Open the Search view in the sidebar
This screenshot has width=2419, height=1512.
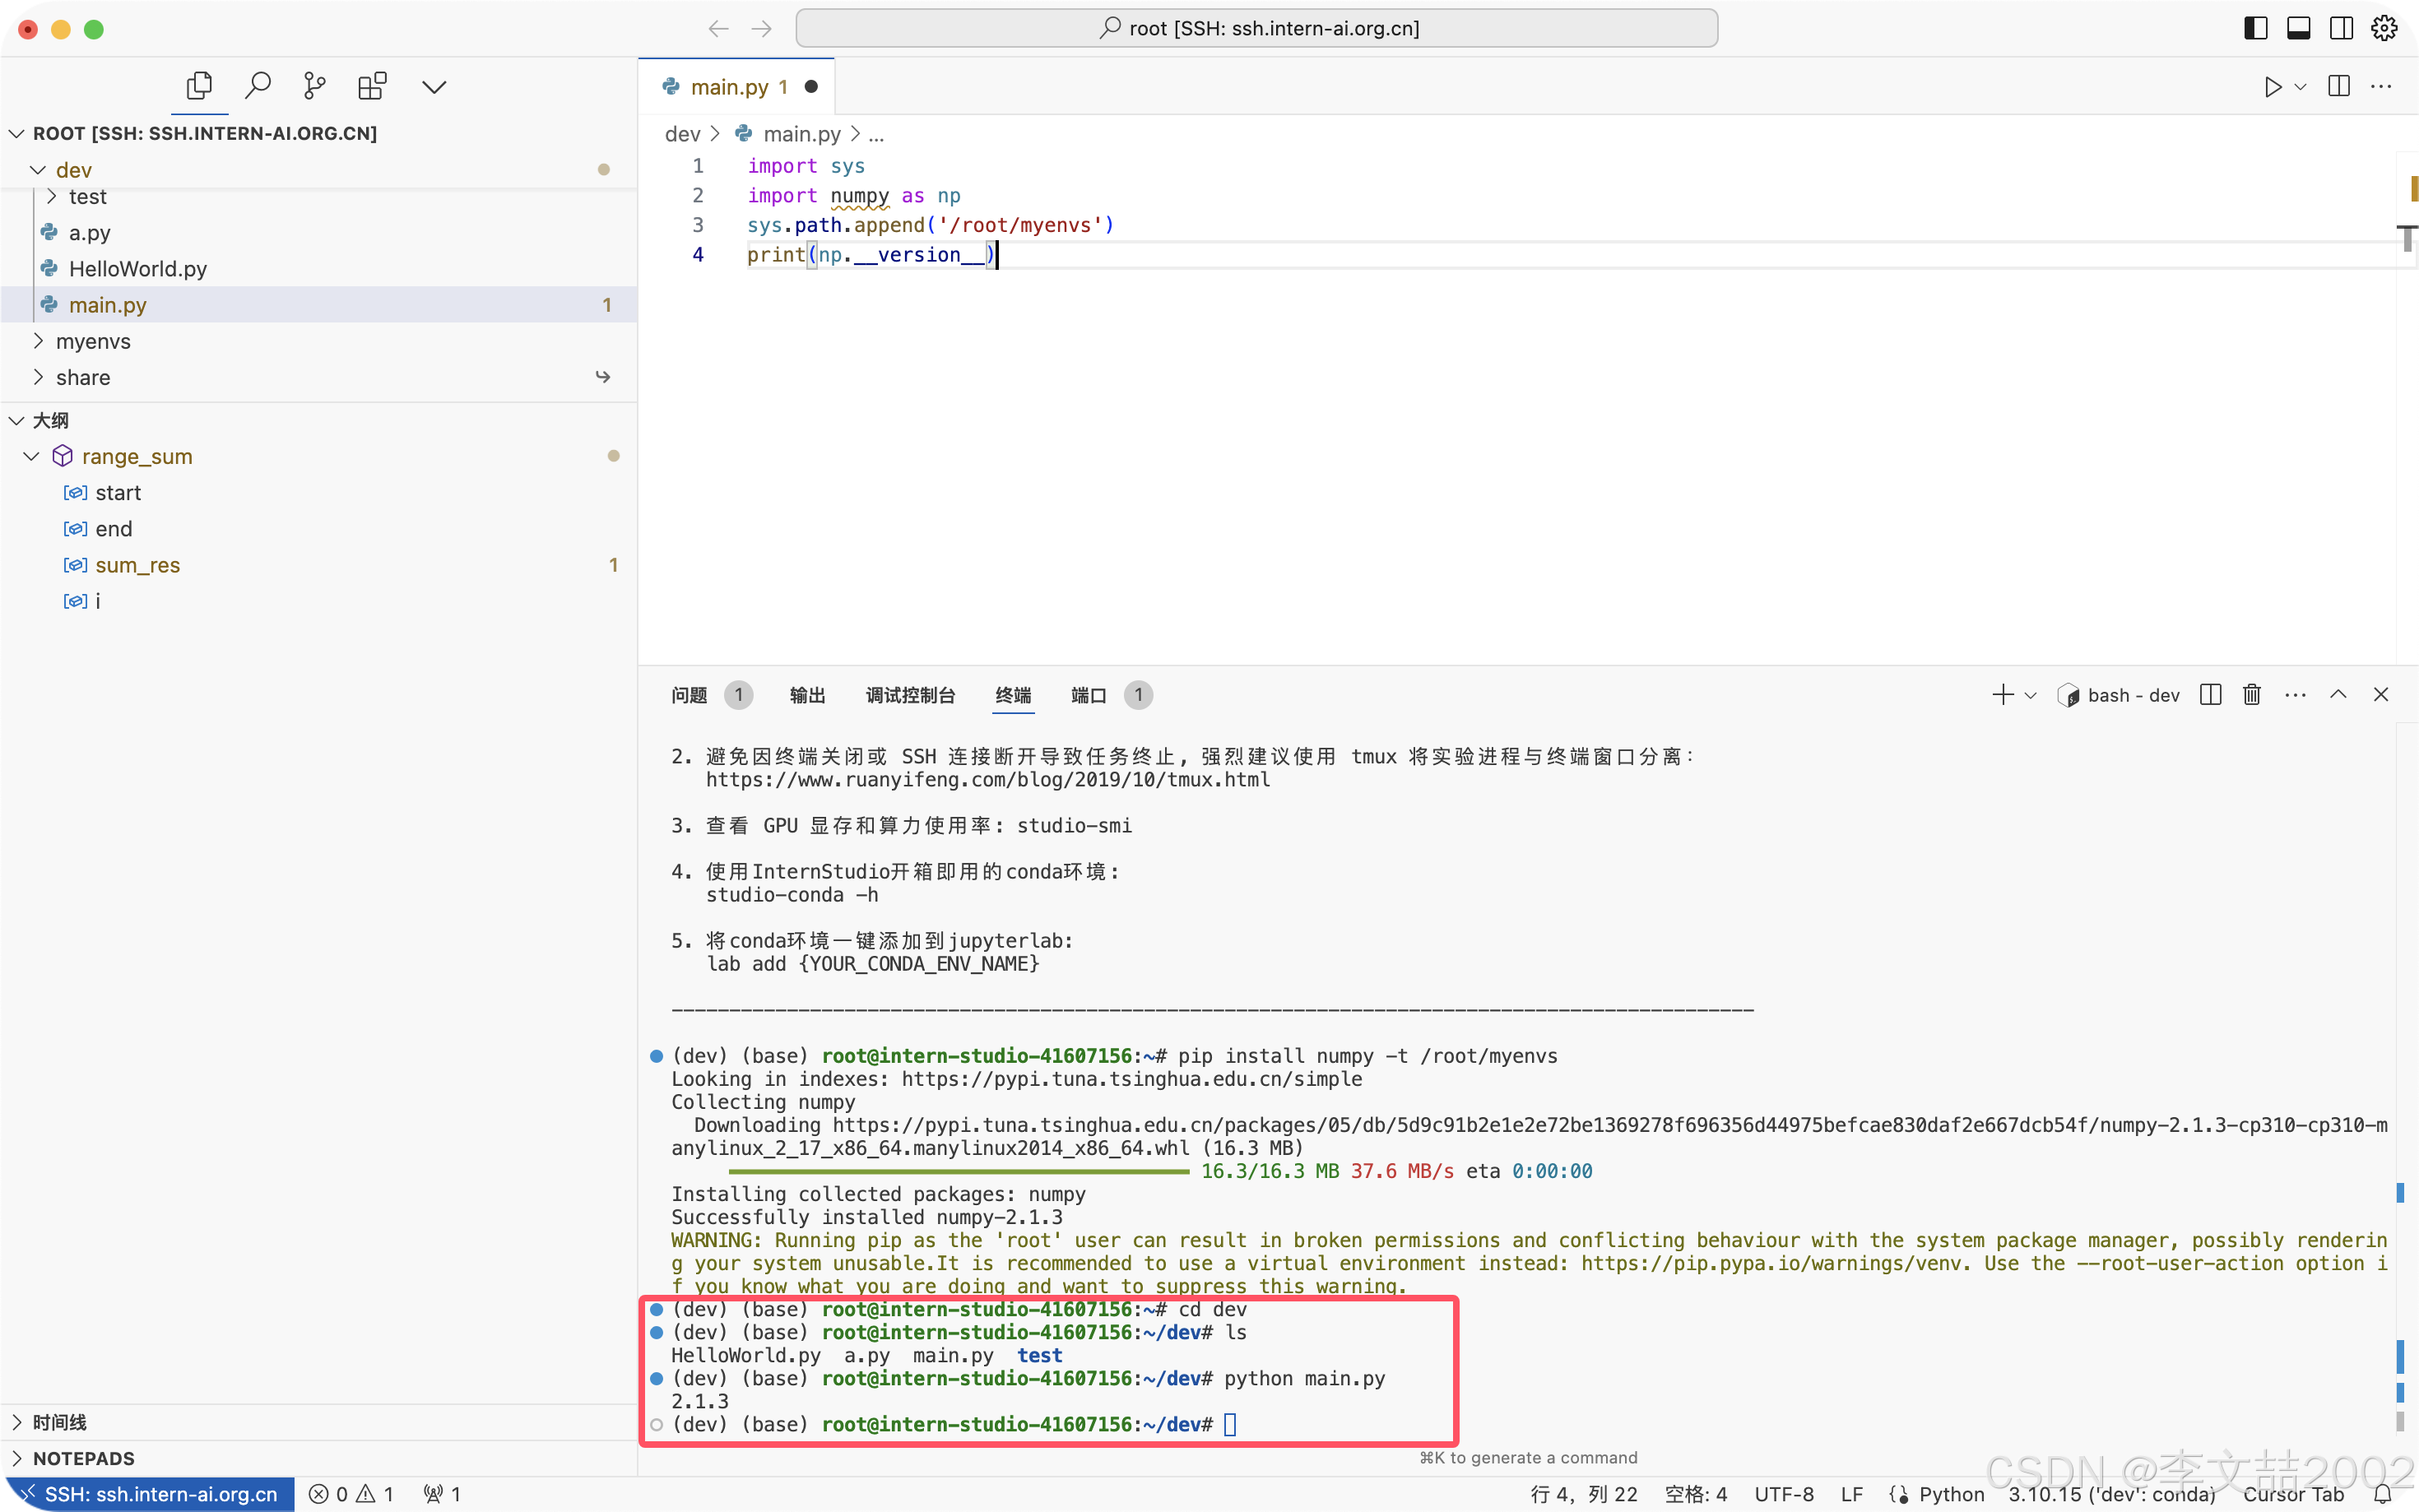[258, 85]
